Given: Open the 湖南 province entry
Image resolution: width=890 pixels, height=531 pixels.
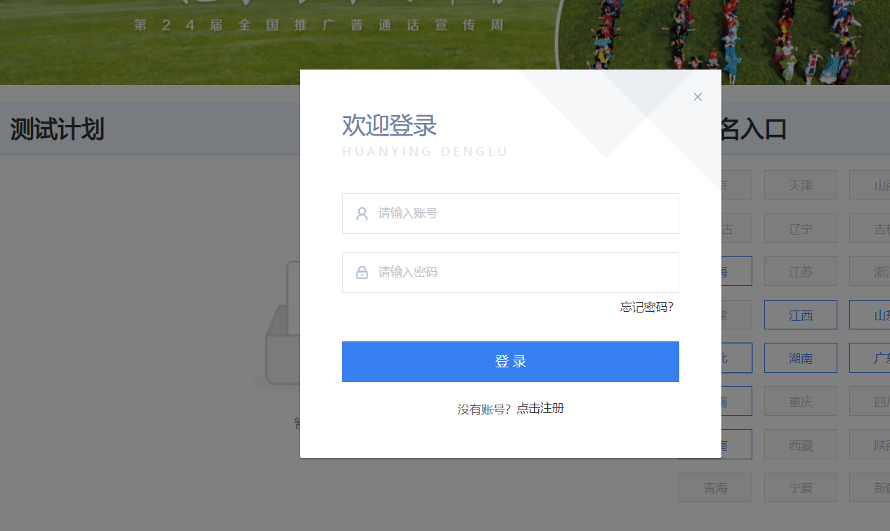Looking at the screenshot, I should [x=800, y=358].
